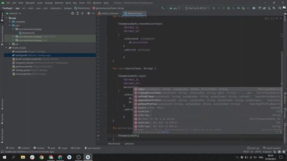
Task: Choose refreshToken in the autocomplete list
Action: coord(207,97)
